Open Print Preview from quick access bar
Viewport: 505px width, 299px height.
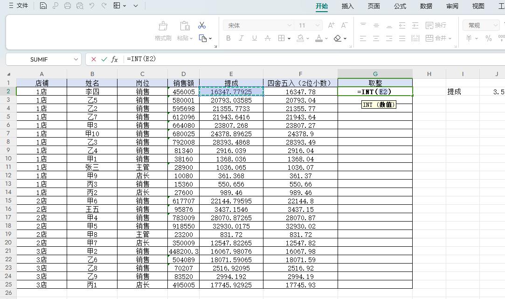coord(80,6)
